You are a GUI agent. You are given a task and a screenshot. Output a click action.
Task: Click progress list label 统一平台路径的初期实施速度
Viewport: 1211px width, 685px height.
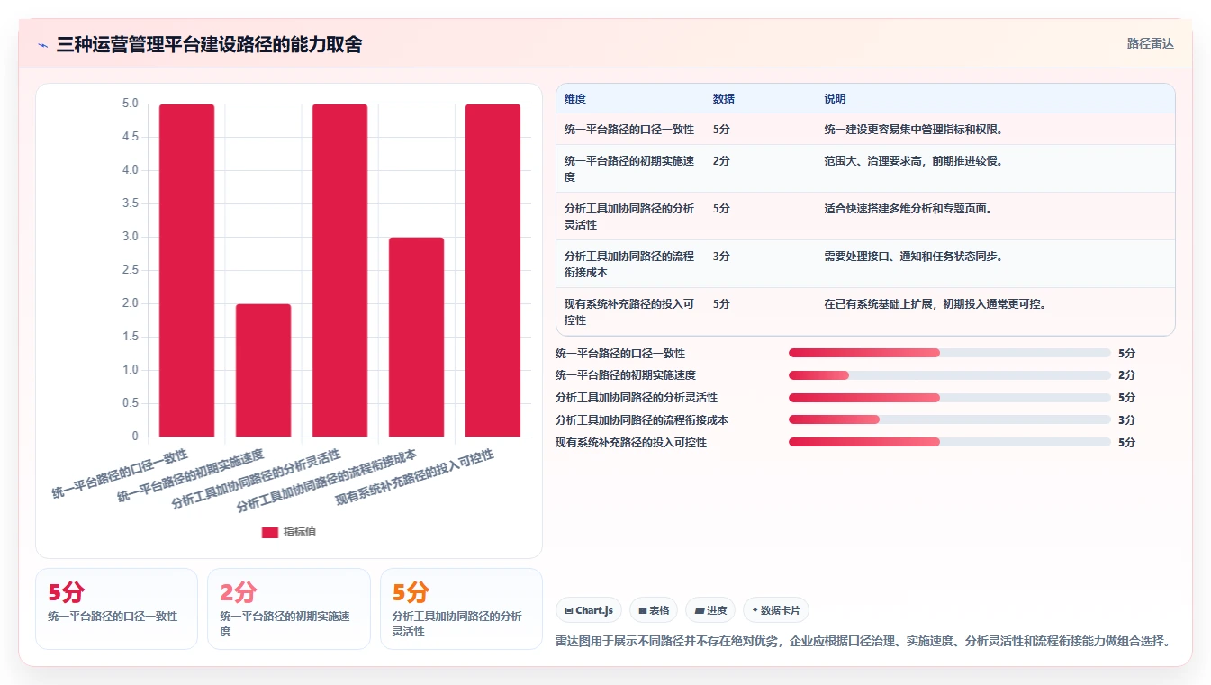(x=626, y=375)
